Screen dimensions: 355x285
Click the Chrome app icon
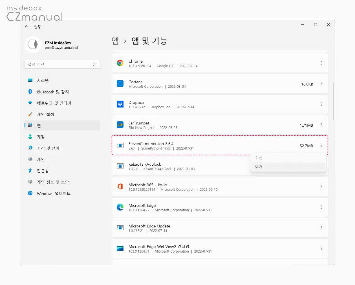(x=120, y=63)
